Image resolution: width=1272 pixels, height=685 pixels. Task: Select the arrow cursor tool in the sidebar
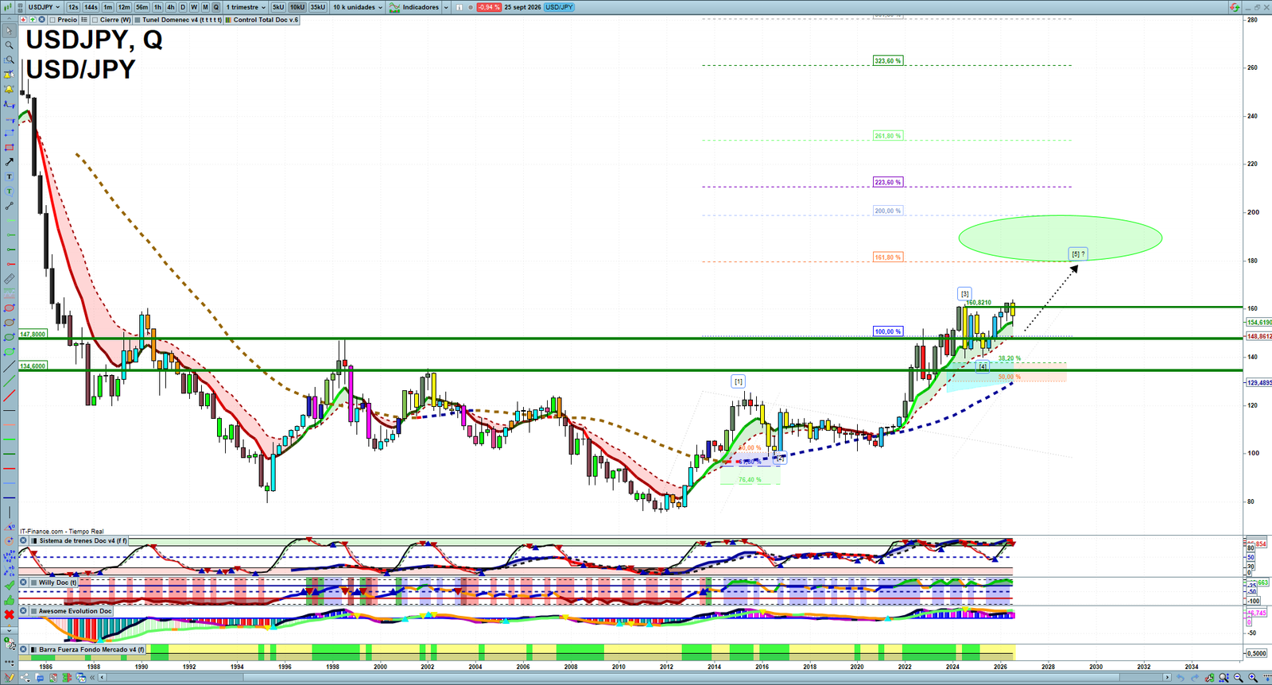pyautogui.click(x=10, y=31)
